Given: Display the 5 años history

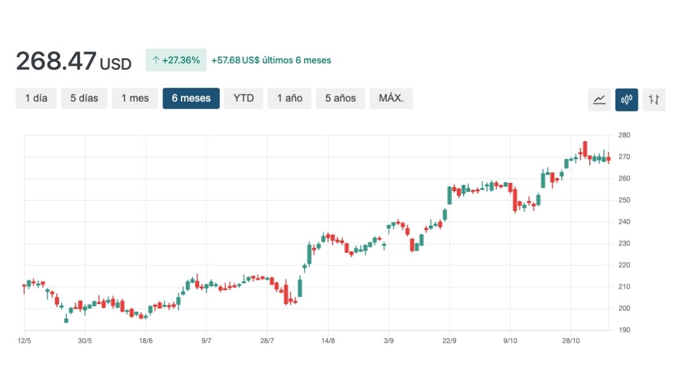Looking at the screenshot, I should pyautogui.click(x=340, y=98).
